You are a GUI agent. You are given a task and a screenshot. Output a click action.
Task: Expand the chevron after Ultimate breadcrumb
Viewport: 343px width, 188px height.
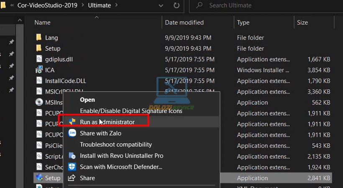(116, 5)
